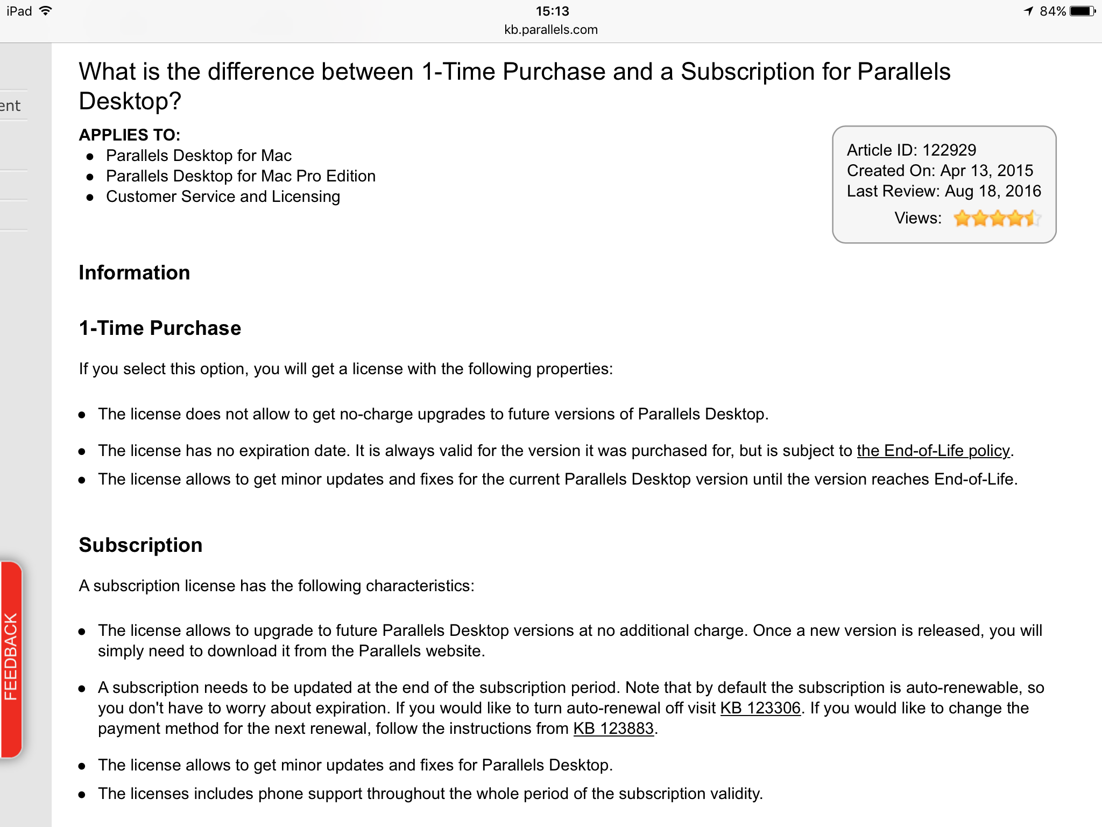Open the red FEEDBACK side tab

11,659
